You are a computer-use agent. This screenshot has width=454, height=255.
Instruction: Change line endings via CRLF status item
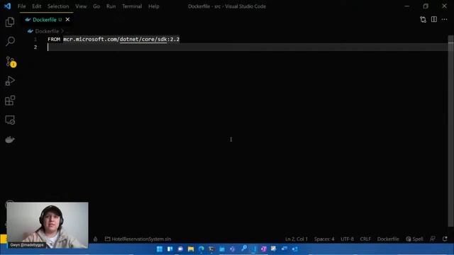pyautogui.click(x=365, y=239)
